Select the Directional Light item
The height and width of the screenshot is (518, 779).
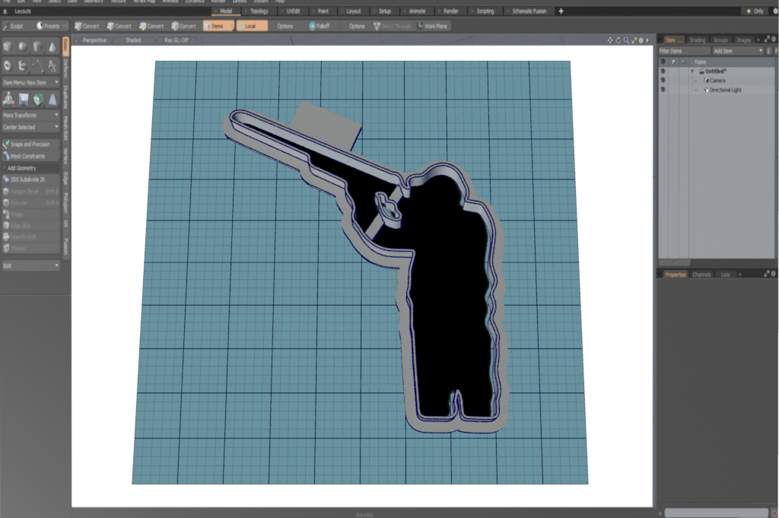(x=725, y=90)
